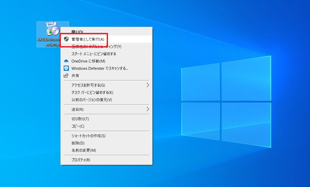The image size is (310, 187).
Task: Select 互換性のトラブルシューティング(Y) entry
Action: (x=106, y=46)
